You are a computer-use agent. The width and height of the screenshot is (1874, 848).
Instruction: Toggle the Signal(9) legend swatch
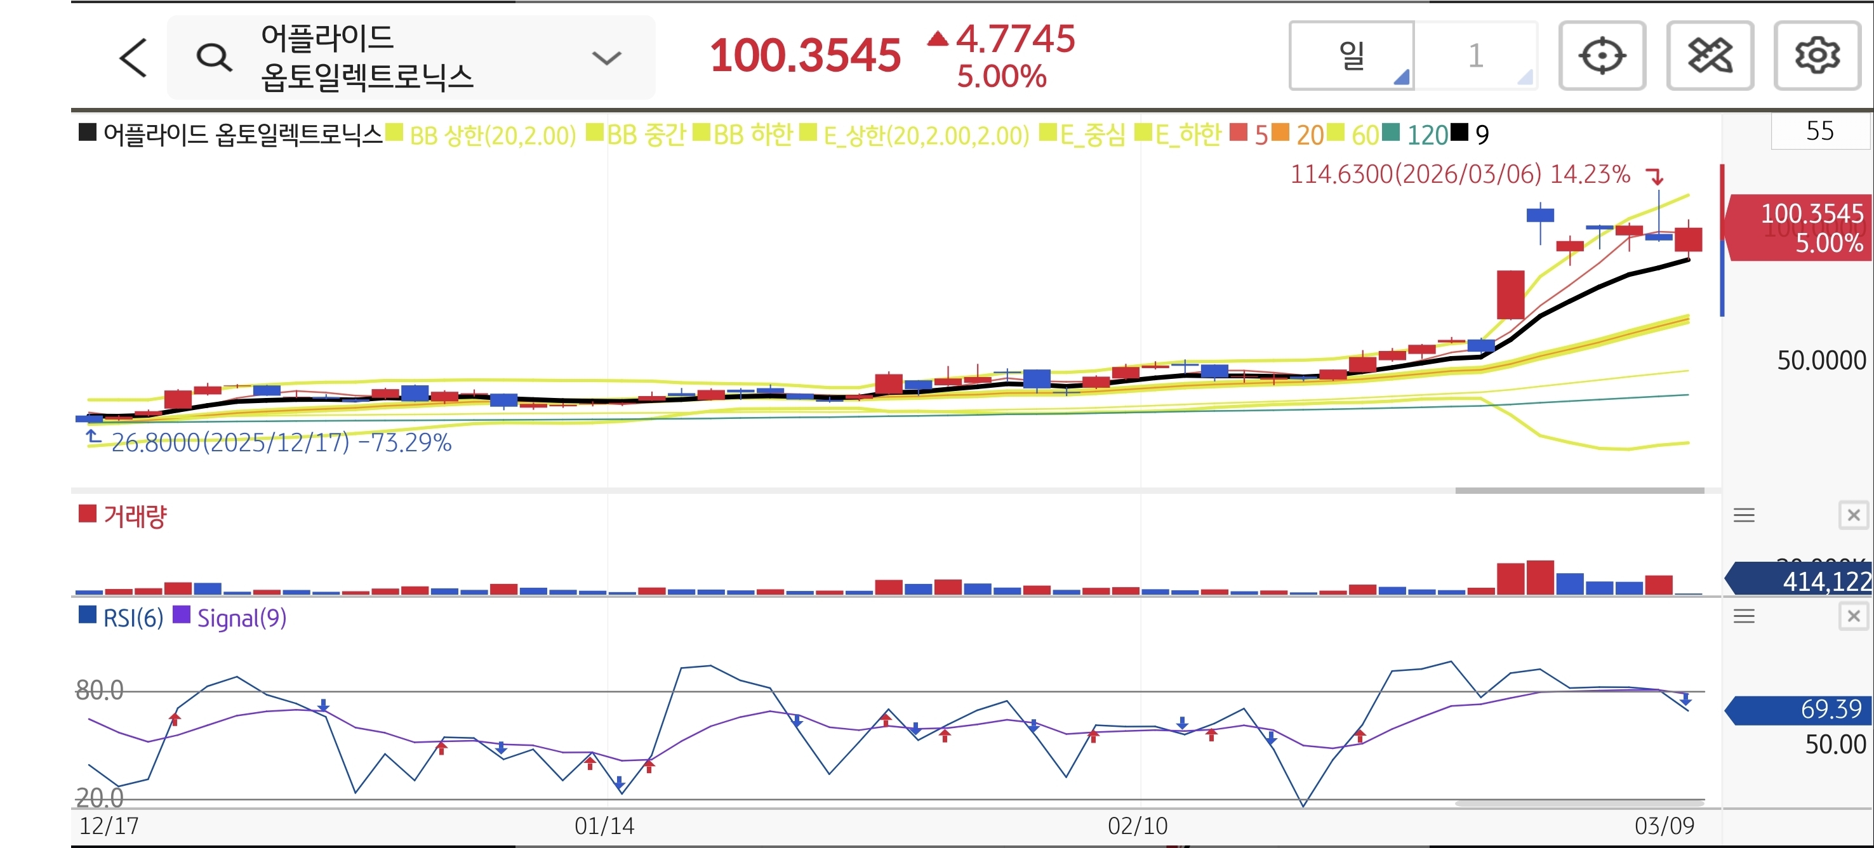[181, 616]
